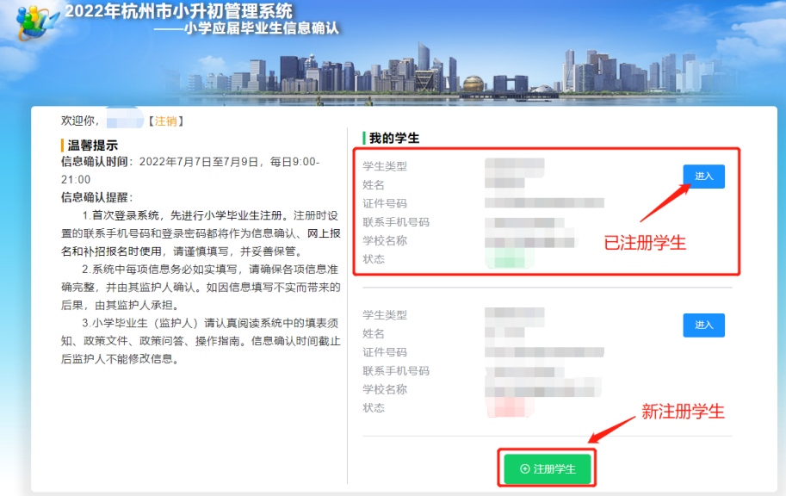Click the green 注册学生 button
Image resolution: width=786 pixels, height=496 pixels.
[548, 469]
